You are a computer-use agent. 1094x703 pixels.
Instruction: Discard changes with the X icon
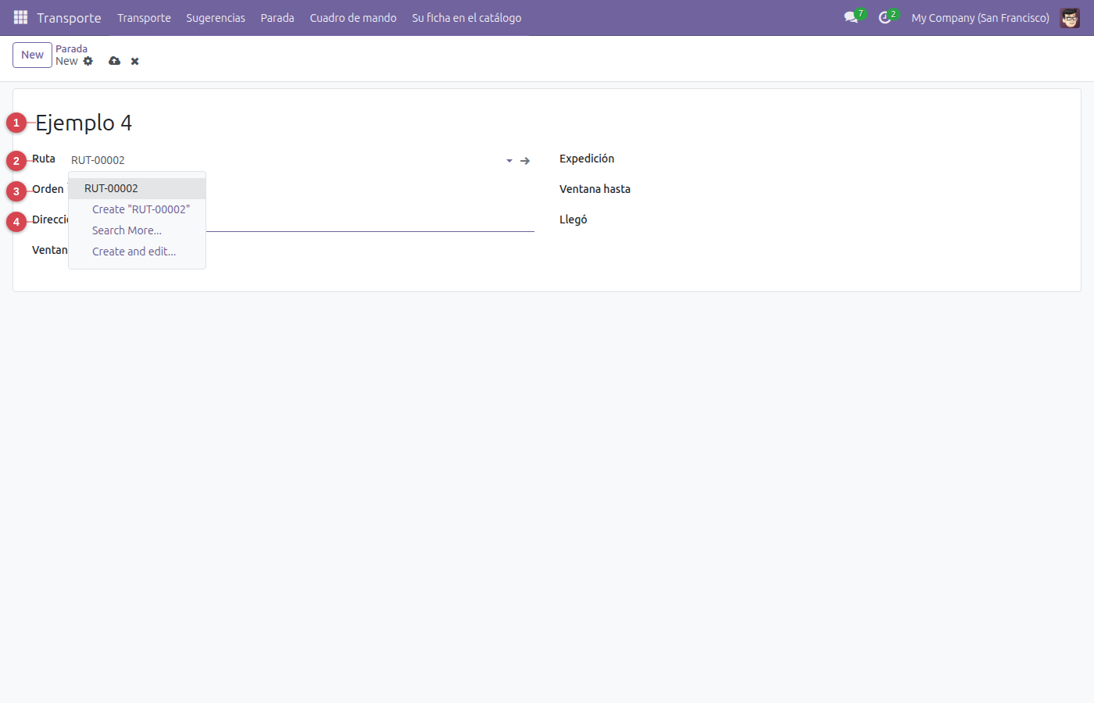(x=135, y=61)
